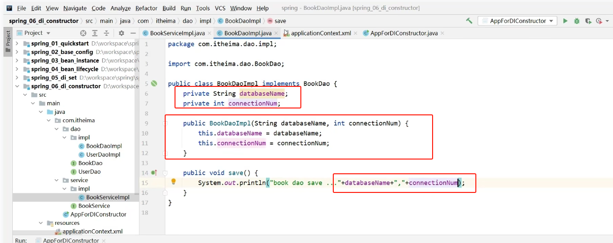Toggle the vertical Project tool window tab
Image resolution: width=613 pixels, height=243 pixels.
pos(8,41)
